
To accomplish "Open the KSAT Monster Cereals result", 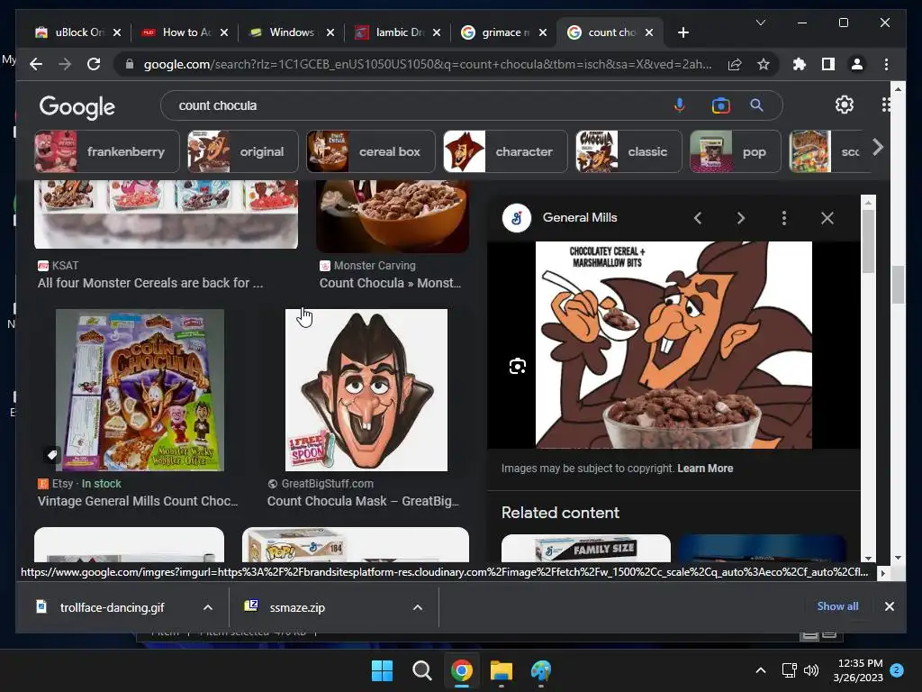I will pos(150,283).
